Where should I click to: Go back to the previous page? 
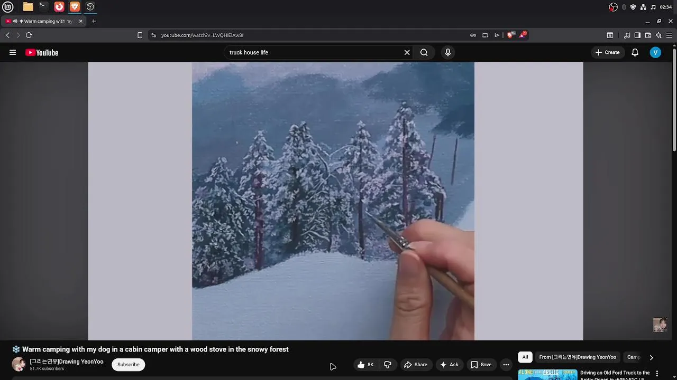pos(7,35)
